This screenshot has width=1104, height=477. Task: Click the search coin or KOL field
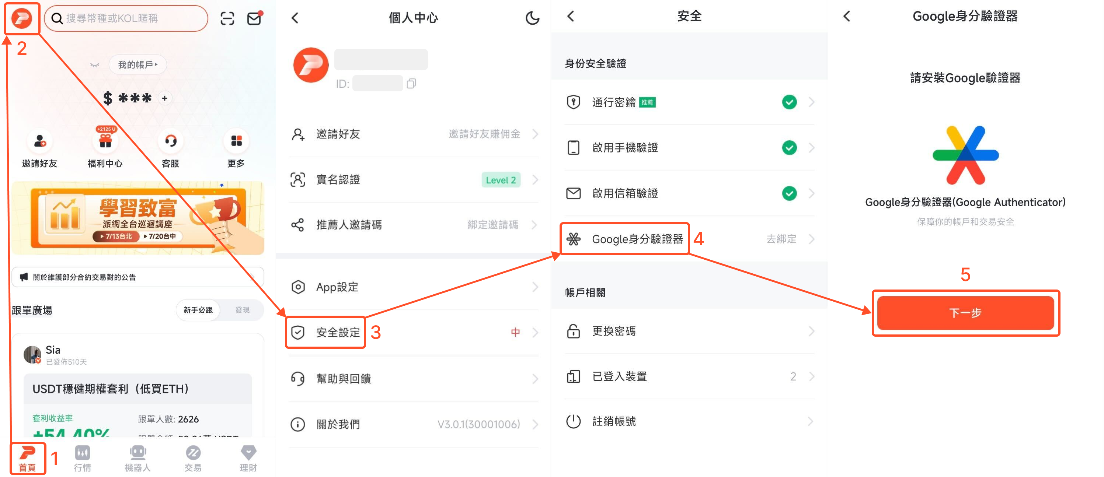tap(126, 18)
